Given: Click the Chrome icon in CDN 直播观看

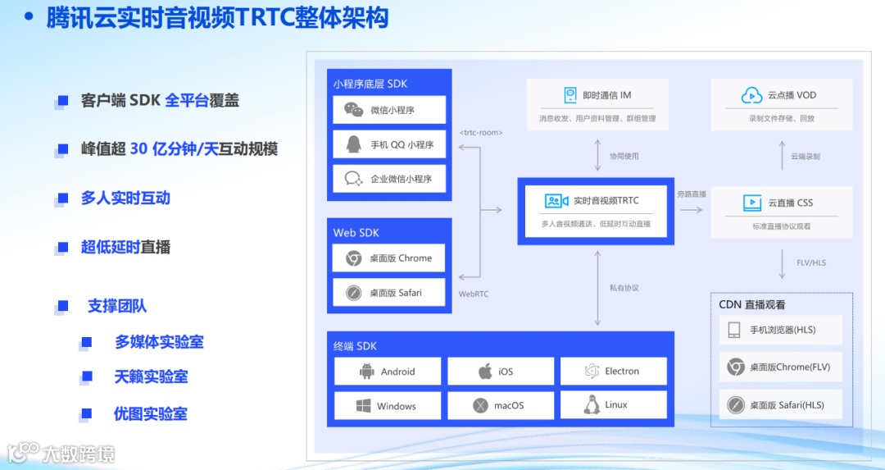Looking at the screenshot, I should tap(735, 367).
